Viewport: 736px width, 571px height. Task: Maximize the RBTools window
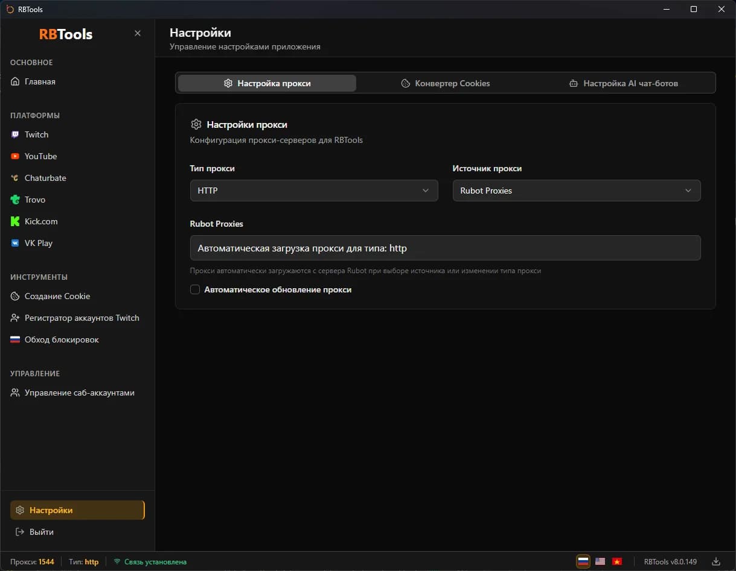point(694,9)
